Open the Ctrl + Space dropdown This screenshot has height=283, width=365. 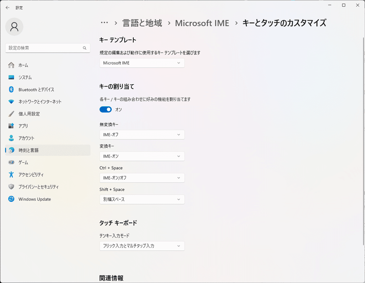[142, 178]
